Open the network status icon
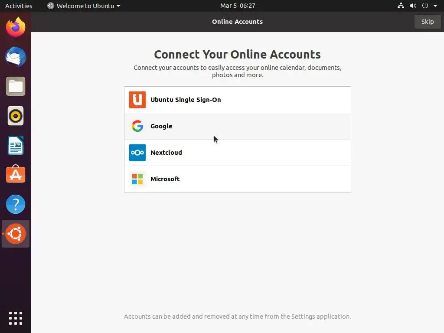 [401, 6]
